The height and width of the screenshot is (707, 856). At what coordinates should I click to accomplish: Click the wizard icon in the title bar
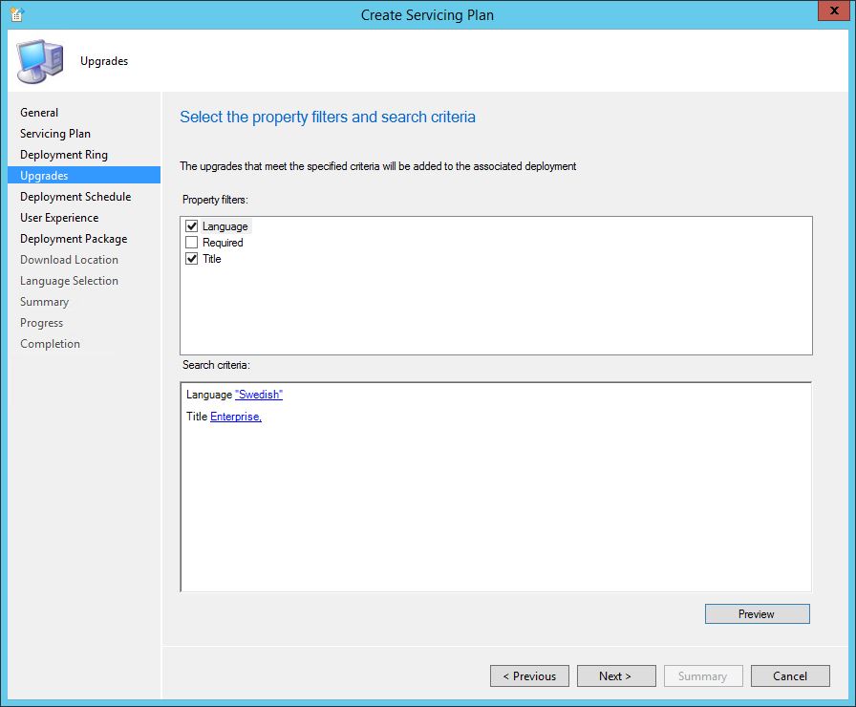point(16,14)
